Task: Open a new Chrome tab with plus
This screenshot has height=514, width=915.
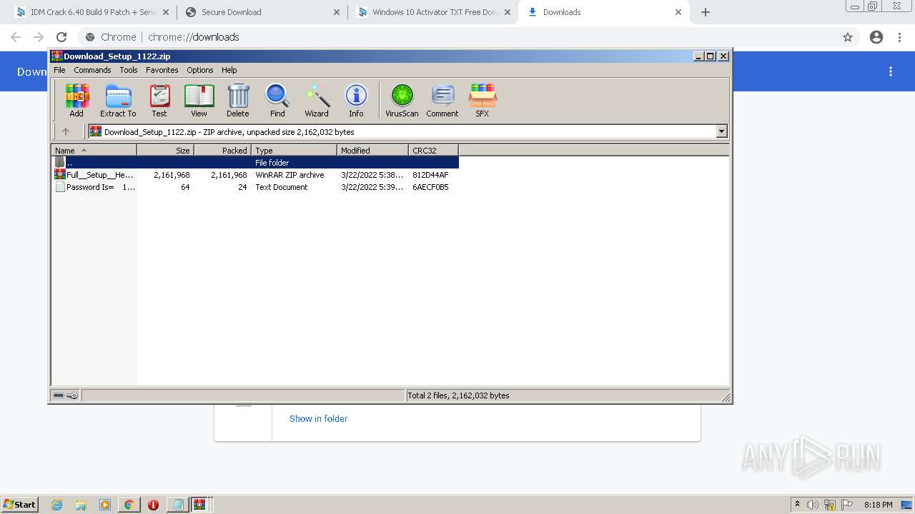Action: click(706, 12)
